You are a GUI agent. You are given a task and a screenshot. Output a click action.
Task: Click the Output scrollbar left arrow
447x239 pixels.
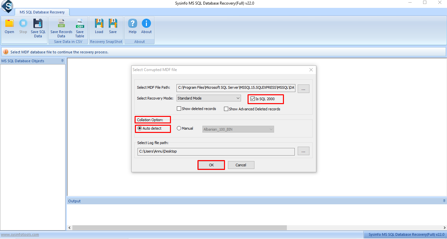click(x=69, y=228)
